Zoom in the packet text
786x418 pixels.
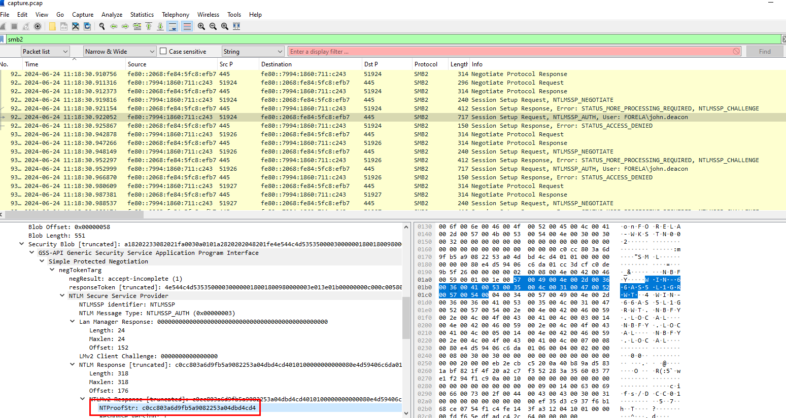[201, 26]
